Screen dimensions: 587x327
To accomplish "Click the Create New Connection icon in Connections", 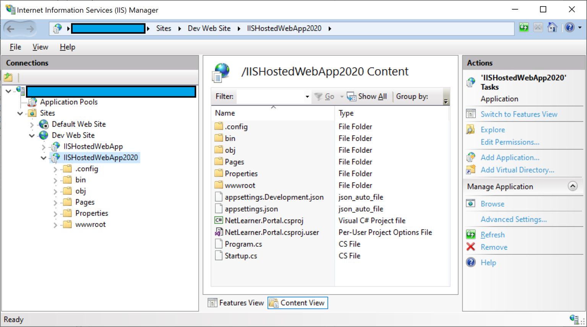I will pyautogui.click(x=8, y=77).
